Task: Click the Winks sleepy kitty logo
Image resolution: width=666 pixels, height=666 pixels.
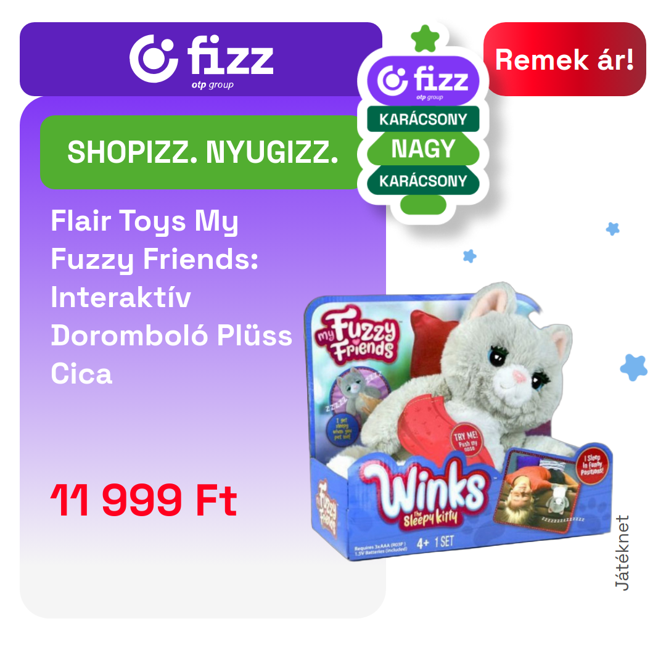Action: [426, 495]
